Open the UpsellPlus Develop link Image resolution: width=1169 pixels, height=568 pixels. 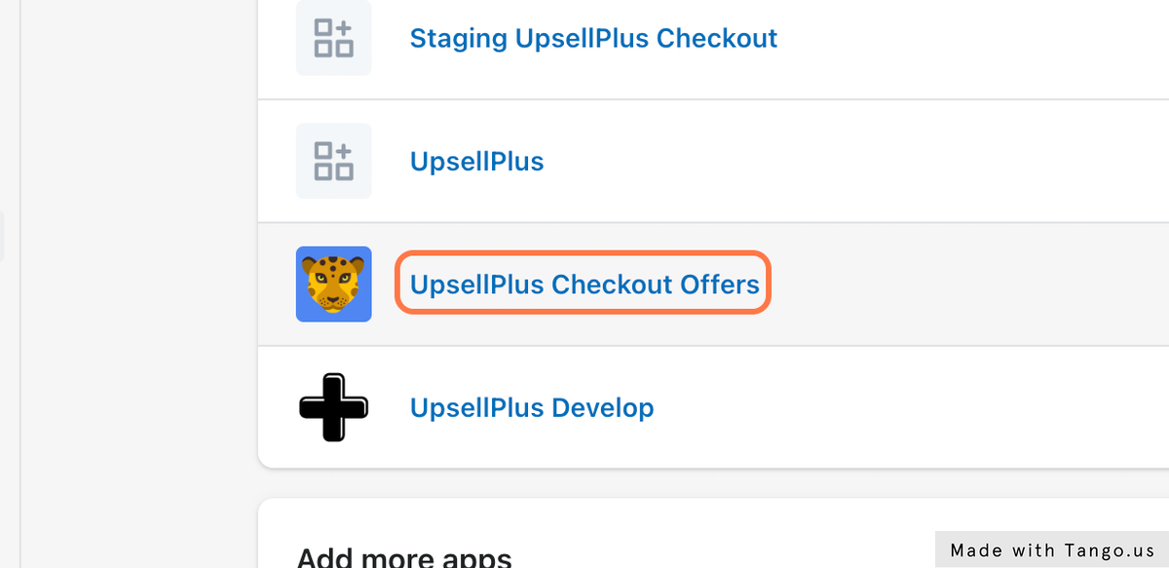pyautogui.click(x=531, y=407)
